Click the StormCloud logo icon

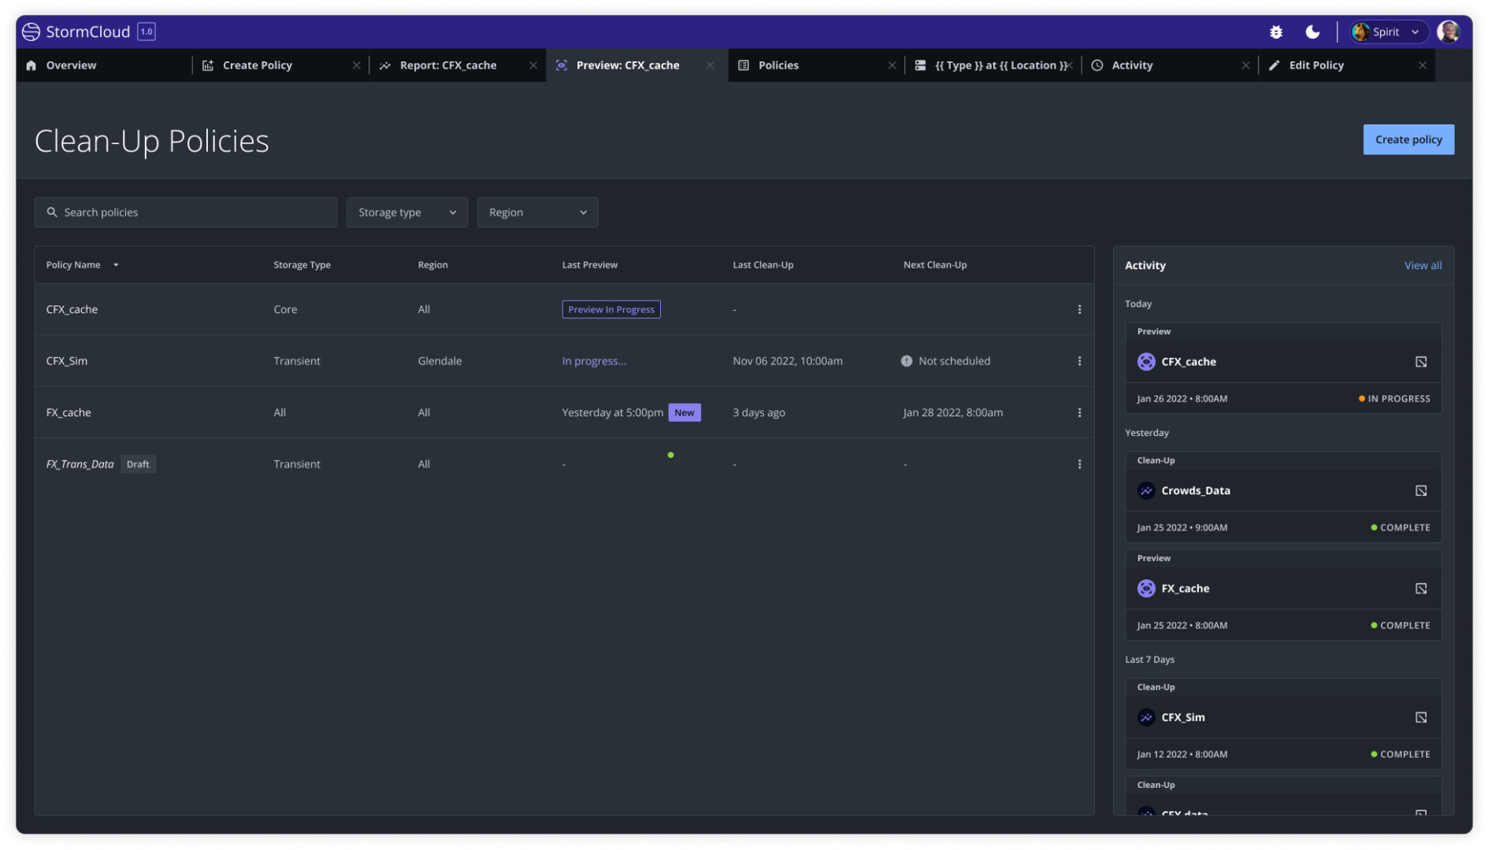point(31,31)
